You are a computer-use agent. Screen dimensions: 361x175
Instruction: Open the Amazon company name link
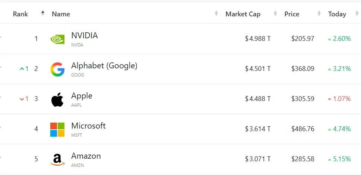(x=86, y=156)
